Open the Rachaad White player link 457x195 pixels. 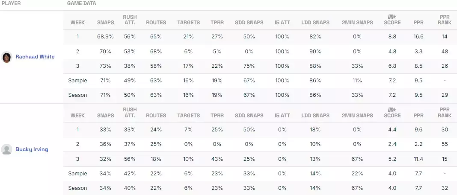(35, 57)
